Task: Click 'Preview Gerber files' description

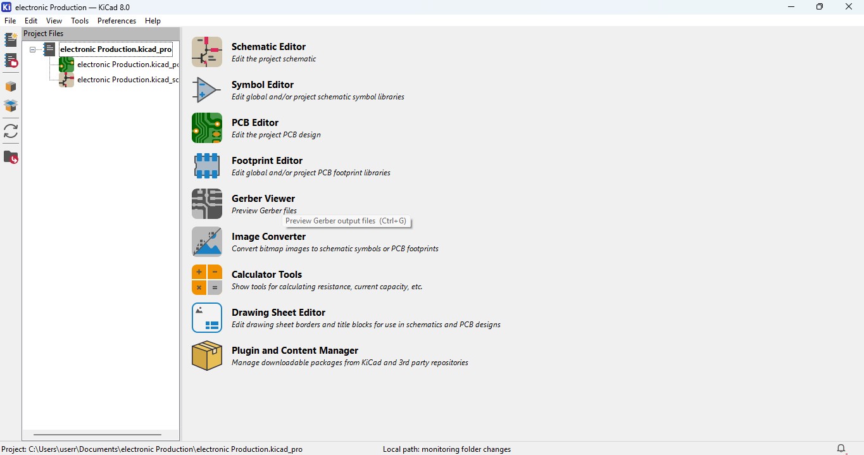Action: point(264,211)
